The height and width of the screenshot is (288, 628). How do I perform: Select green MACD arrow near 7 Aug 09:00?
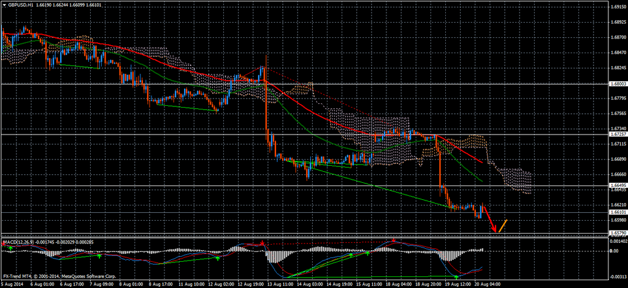[x=99, y=257]
